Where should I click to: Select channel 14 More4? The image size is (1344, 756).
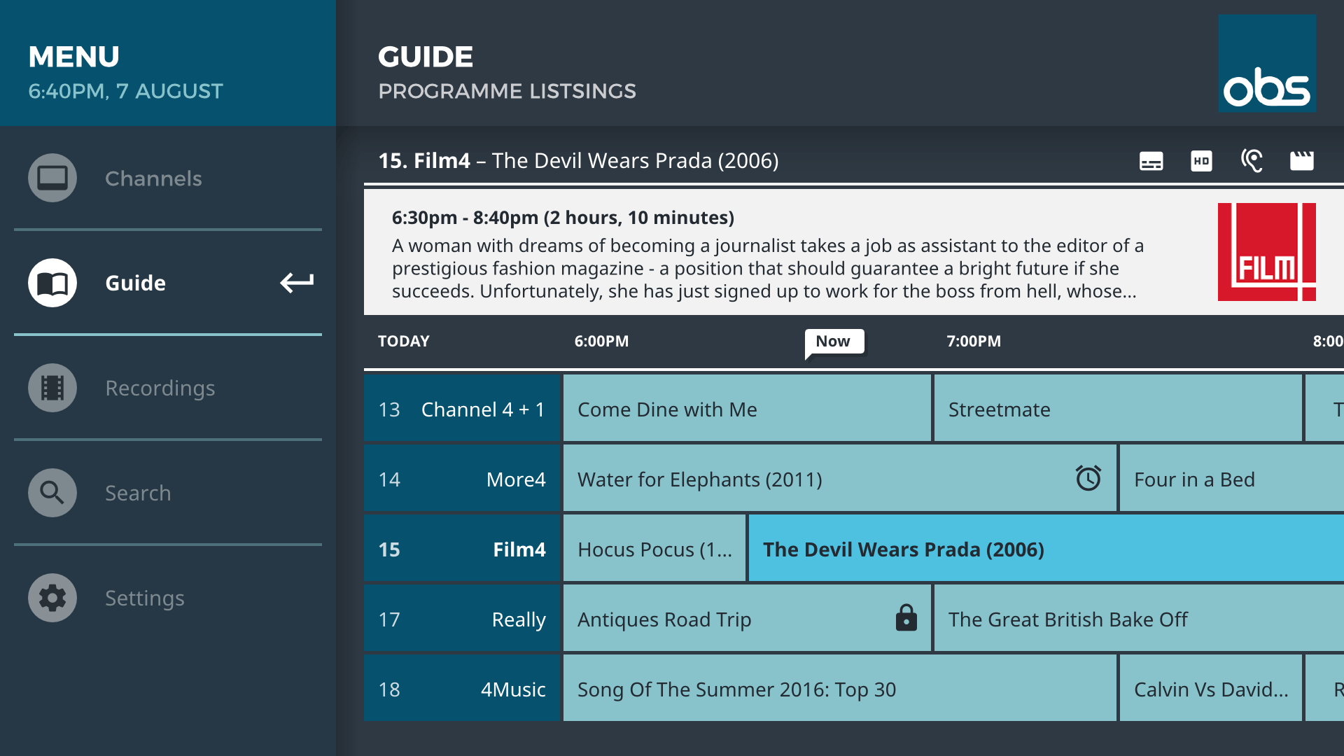(x=462, y=479)
